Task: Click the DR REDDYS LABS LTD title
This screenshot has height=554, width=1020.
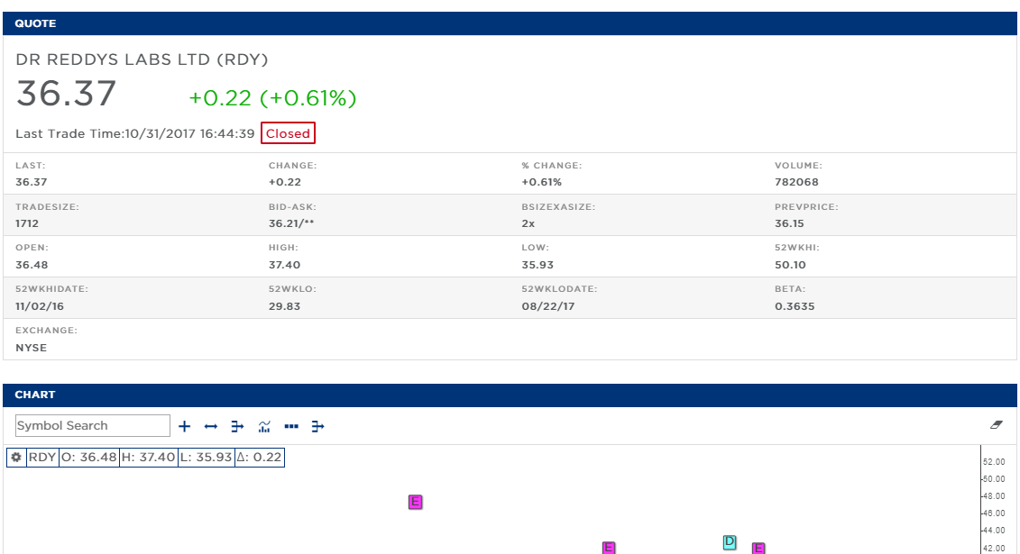Action: (x=142, y=59)
